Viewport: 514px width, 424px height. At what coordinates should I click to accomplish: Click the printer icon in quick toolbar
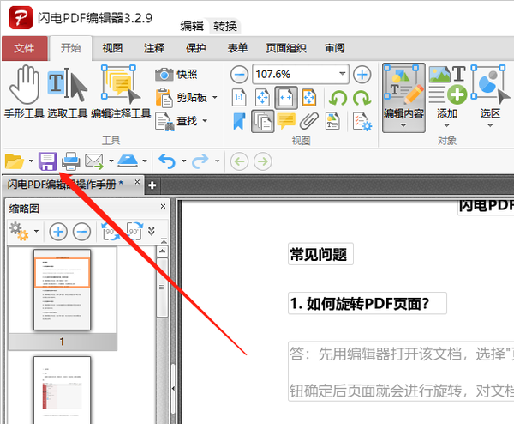click(x=71, y=161)
